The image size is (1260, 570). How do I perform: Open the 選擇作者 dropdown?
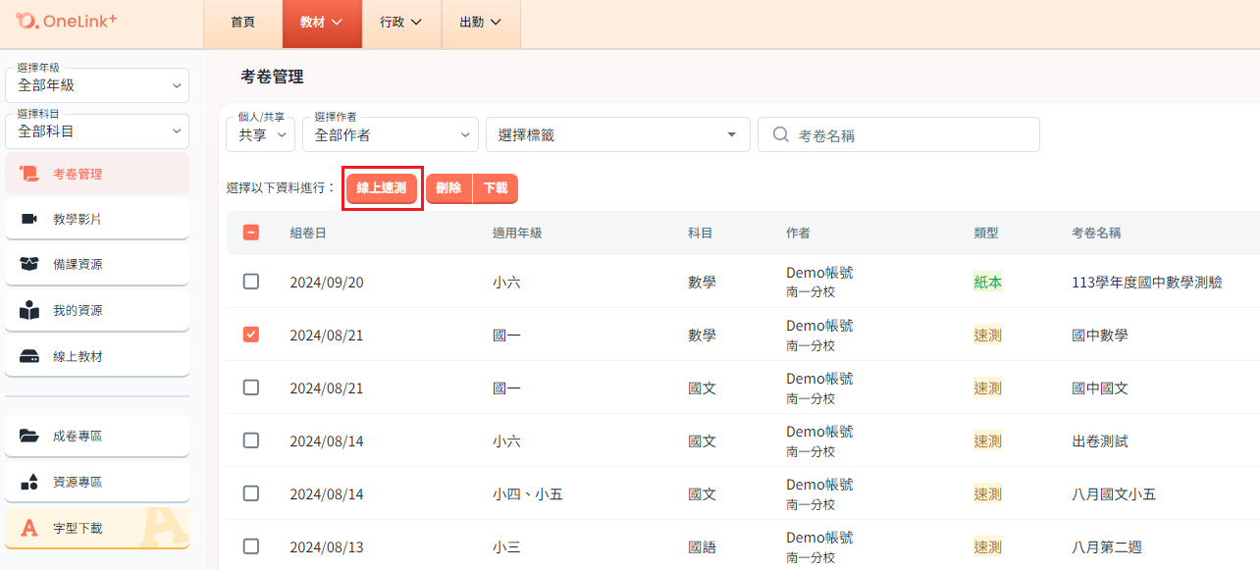[x=391, y=134]
